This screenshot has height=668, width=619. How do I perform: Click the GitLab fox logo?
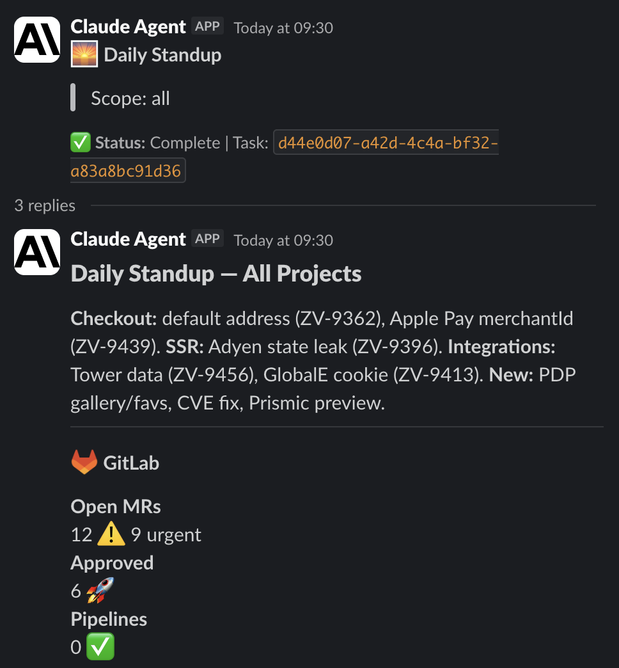pos(84,462)
